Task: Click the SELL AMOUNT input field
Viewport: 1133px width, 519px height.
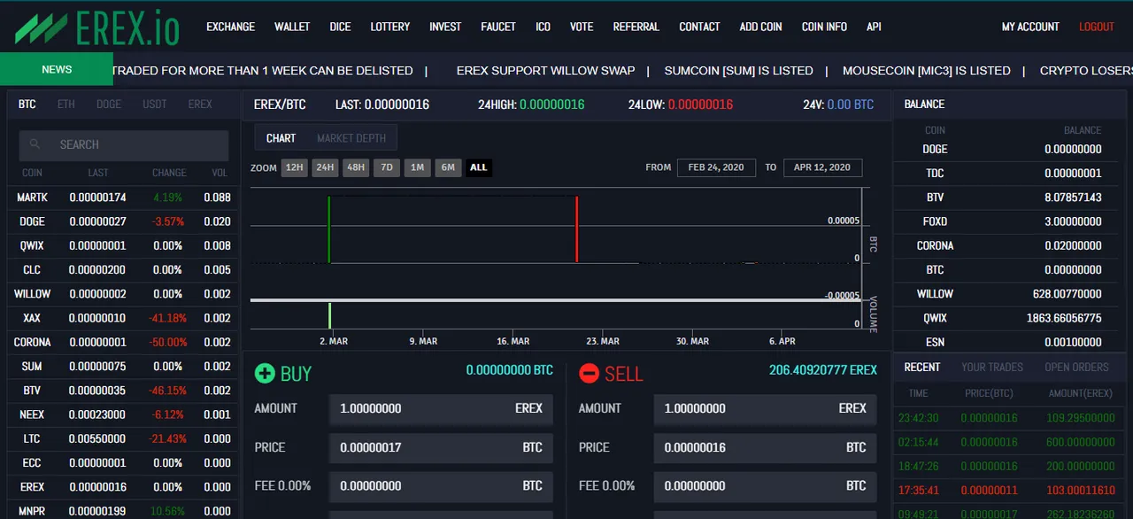Action: [766, 408]
